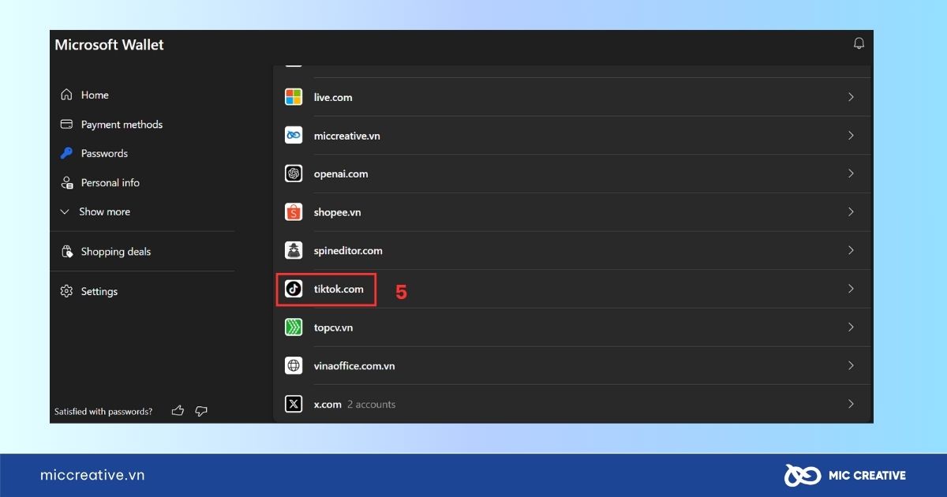Viewport: 947px width, 497px height.
Task: Click the thumbs up feedback icon
Action: pyautogui.click(x=178, y=411)
